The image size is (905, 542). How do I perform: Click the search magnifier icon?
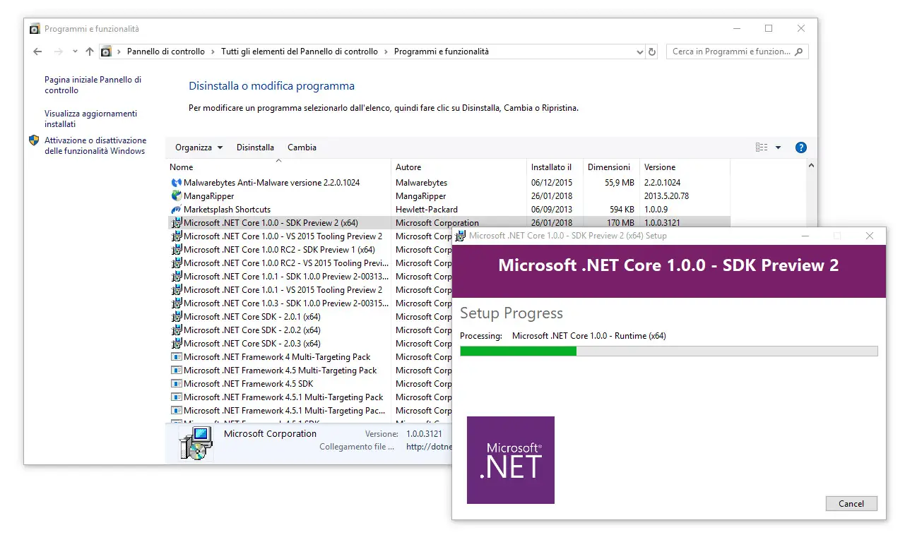click(x=799, y=52)
